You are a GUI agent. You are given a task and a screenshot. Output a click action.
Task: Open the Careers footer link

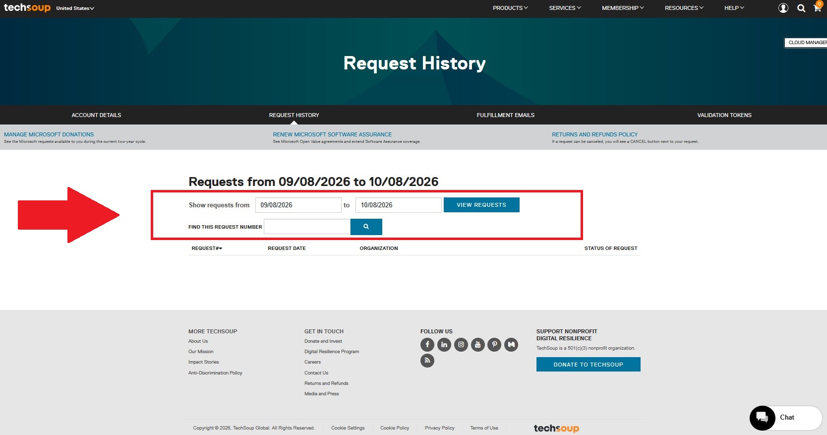[312, 362]
